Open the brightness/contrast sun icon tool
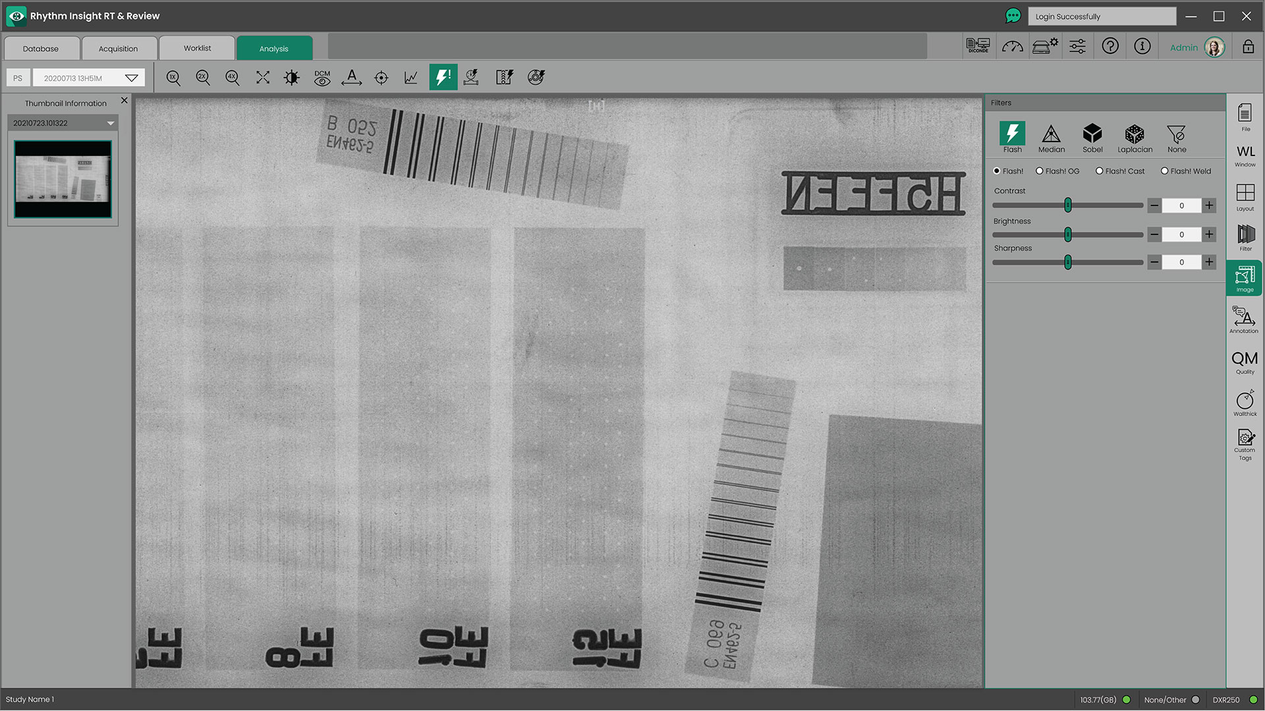The height and width of the screenshot is (711, 1265). pos(292,78)
